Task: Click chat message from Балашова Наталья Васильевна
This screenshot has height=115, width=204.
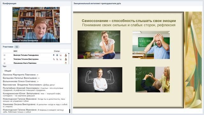Action: 21,78
